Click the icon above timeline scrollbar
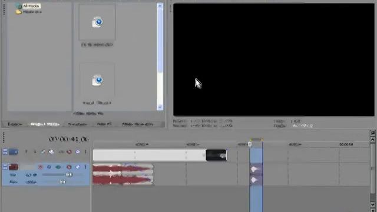377x212 pixels. 372,133
